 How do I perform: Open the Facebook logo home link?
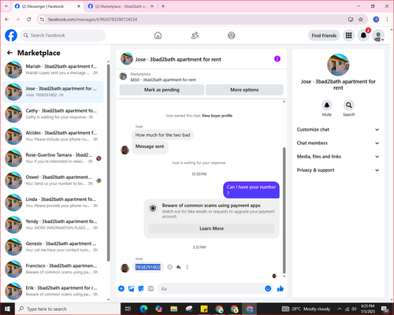[x=11, y=35]
